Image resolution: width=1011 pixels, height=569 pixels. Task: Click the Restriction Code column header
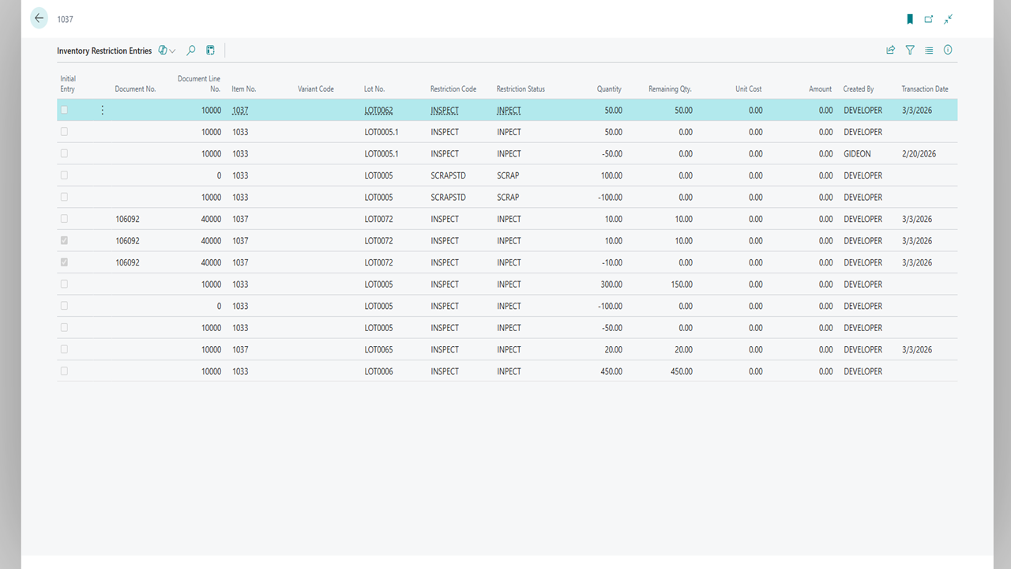tap(453, 89)
